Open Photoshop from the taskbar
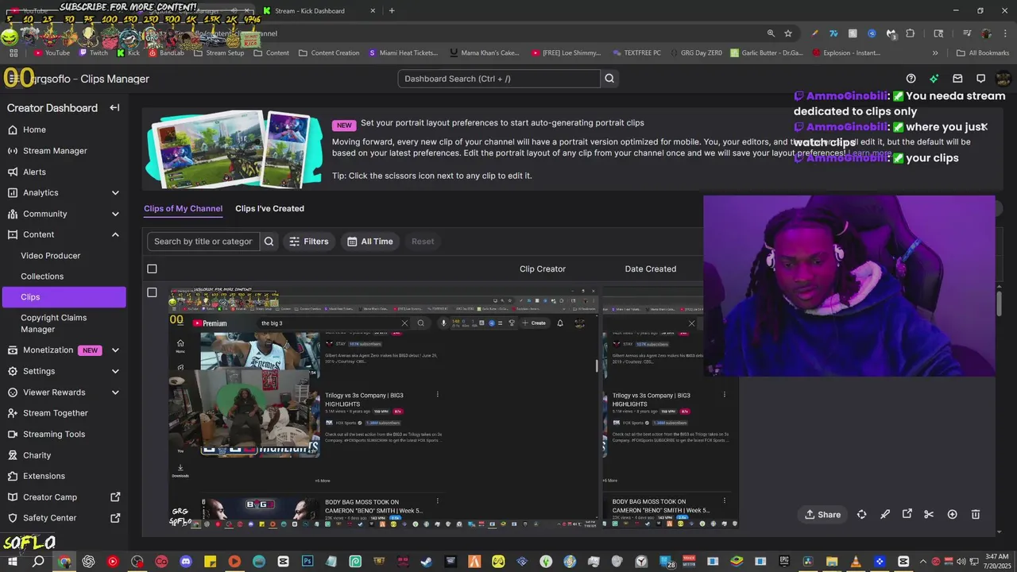This screenshot has width=1017, height=572. (x=307, y=562)
